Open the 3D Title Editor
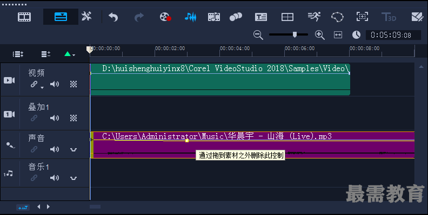428x215 pixels. pyautogui.click(x=389, y=17)
